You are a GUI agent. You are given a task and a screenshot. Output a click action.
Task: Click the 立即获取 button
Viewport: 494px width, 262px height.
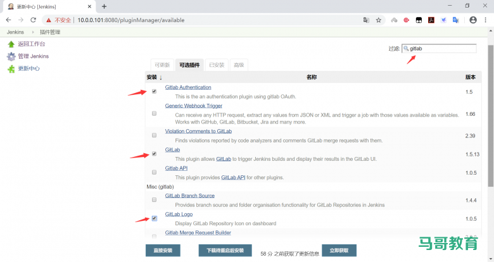pos(339,251)
